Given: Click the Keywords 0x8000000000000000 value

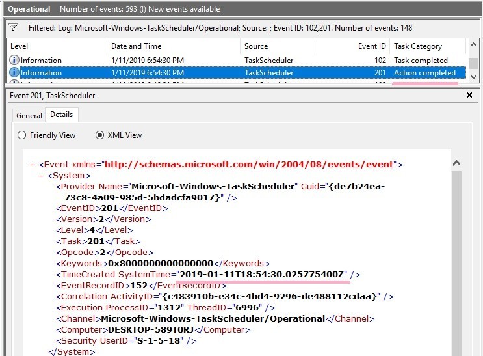Looking at the screenshot, I should 161,264.
